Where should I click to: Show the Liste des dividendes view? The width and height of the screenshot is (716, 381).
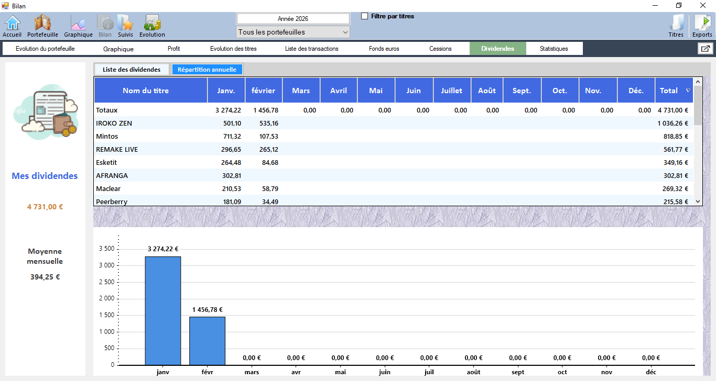tap(132, 70)
